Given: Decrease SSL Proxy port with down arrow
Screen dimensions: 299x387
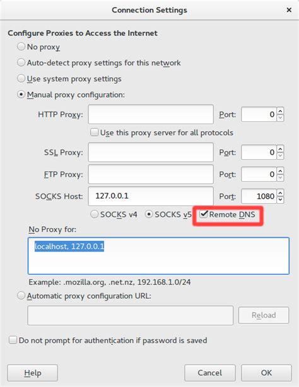Looking at the screenshot, I should coord(280,156).
